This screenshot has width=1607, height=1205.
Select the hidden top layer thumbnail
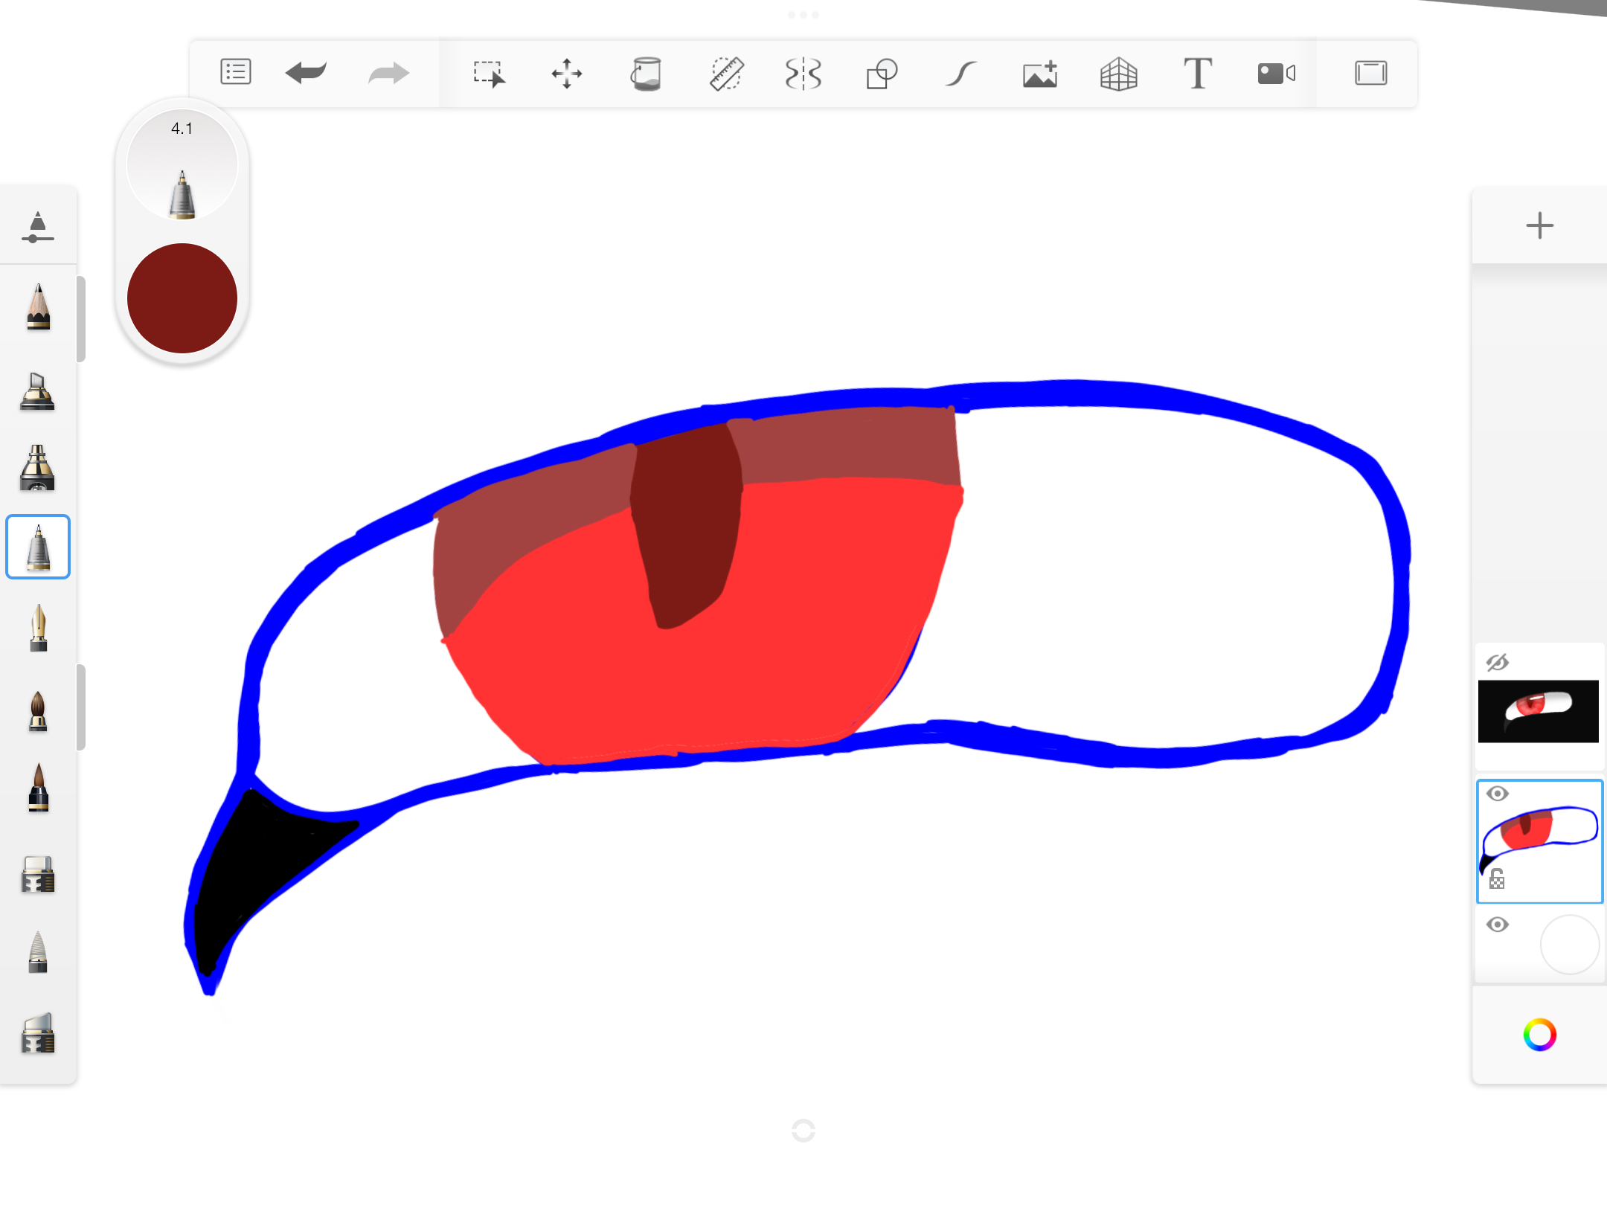coord(1537,711)
